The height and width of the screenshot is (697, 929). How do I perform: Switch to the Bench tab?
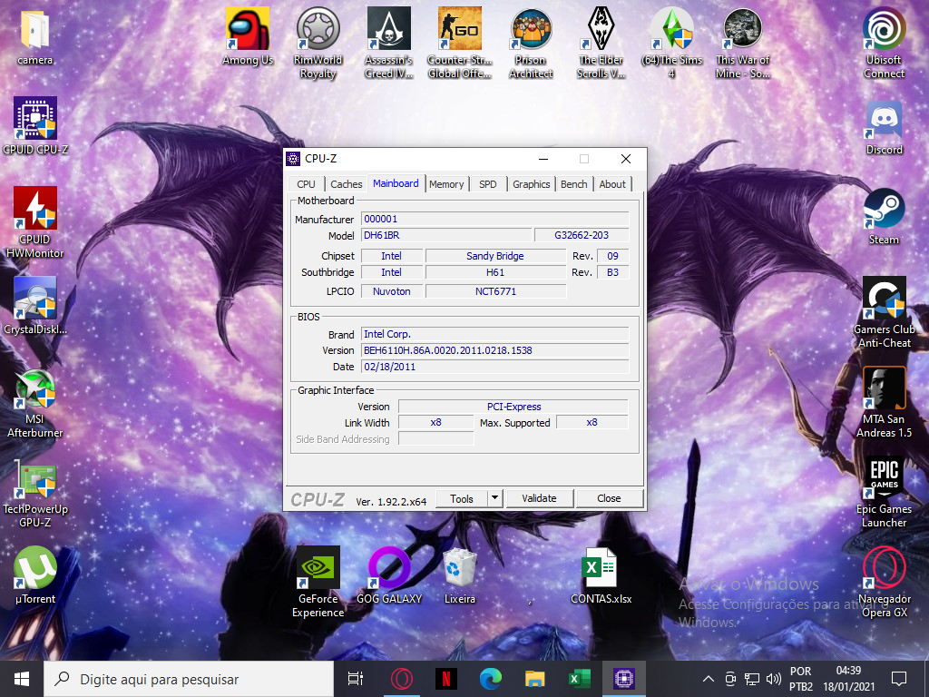573,184
